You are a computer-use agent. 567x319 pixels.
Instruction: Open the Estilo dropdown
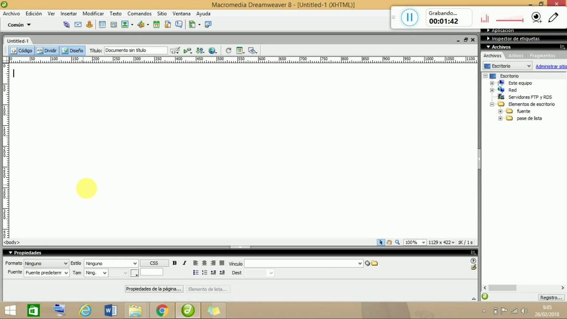point(111,263)
